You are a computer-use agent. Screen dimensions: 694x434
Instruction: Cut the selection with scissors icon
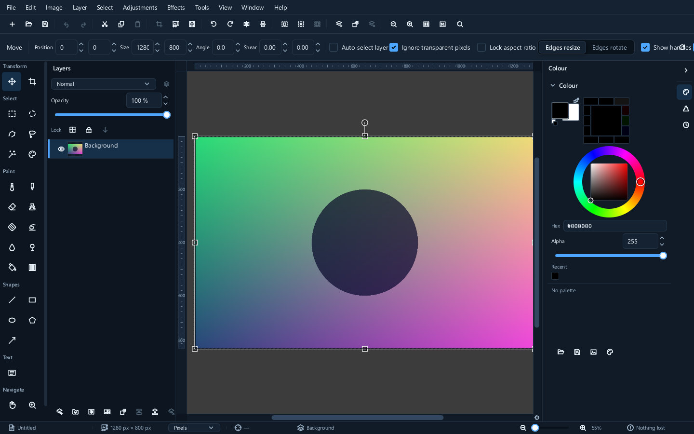click(105, 24)
